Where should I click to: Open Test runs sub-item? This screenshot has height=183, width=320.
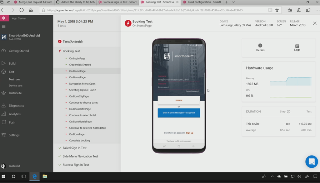click(14, 79)
